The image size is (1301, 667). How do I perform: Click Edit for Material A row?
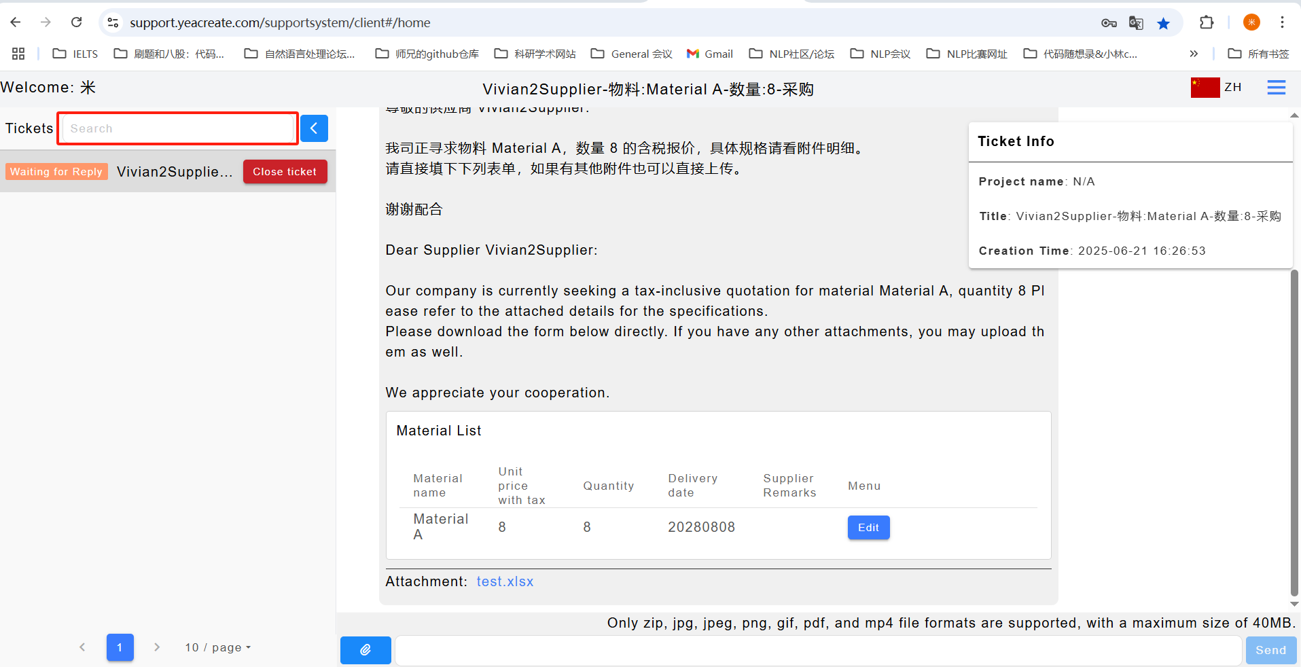[868, 527]
